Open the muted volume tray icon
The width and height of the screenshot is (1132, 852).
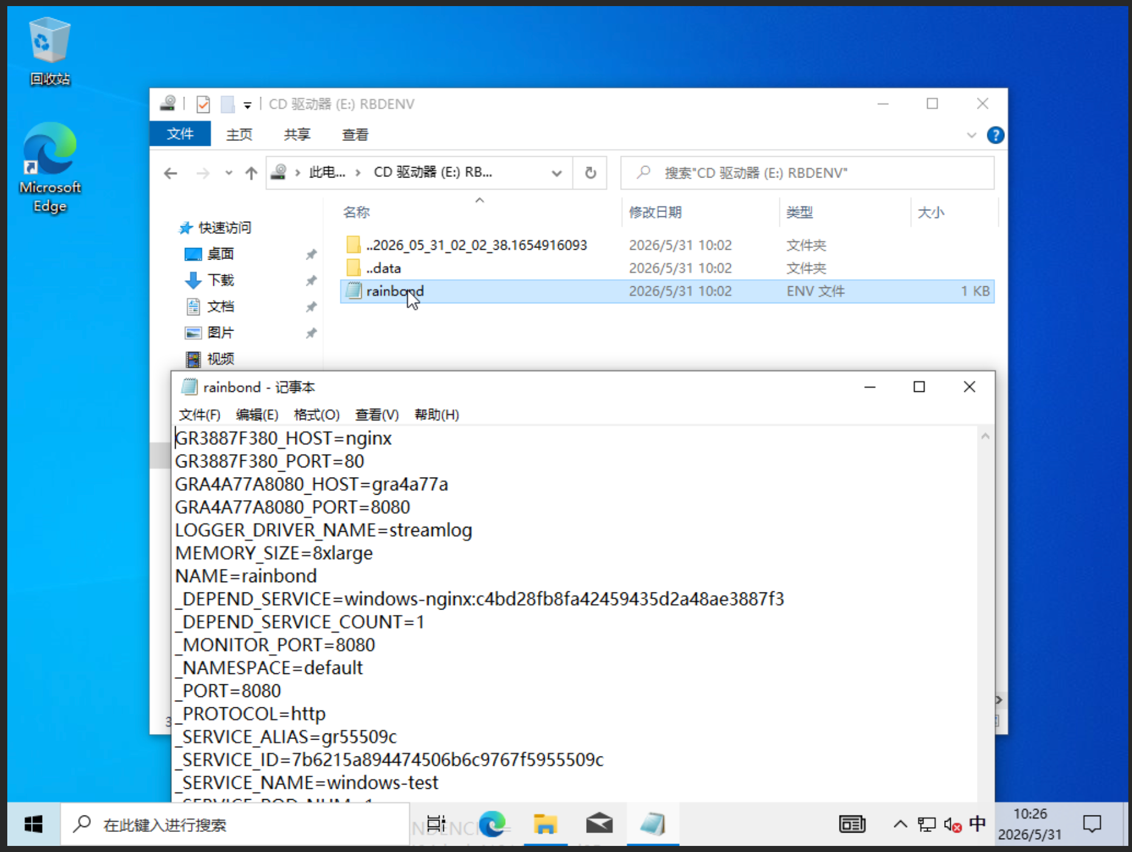click(x=952, y=825)
